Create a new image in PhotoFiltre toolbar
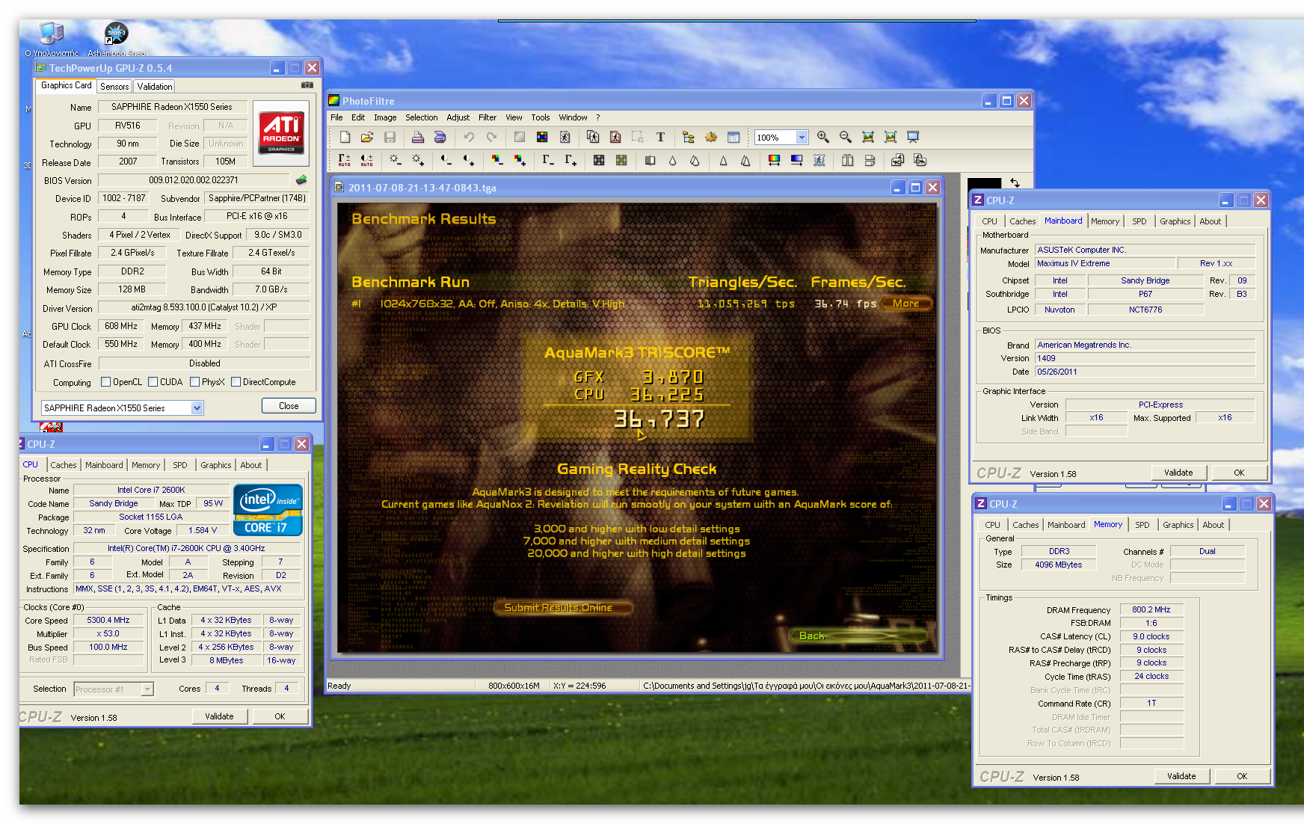 coord(345,138)
